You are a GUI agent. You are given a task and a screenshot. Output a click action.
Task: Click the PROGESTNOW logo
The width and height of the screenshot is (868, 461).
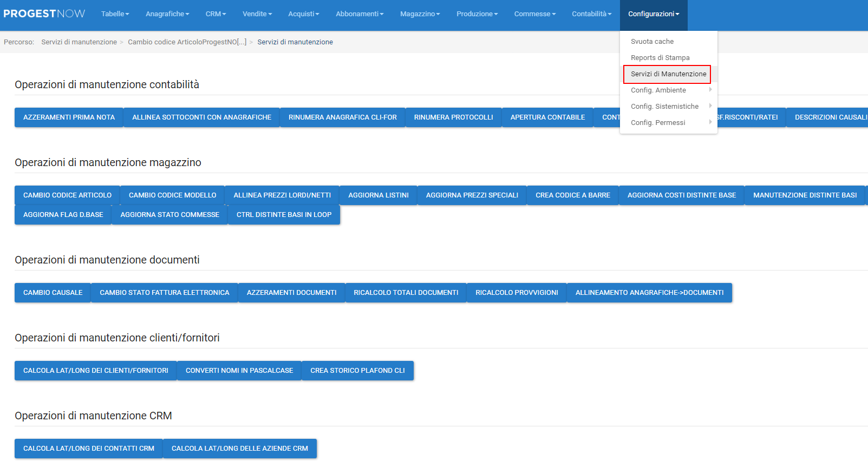point(44,14)
